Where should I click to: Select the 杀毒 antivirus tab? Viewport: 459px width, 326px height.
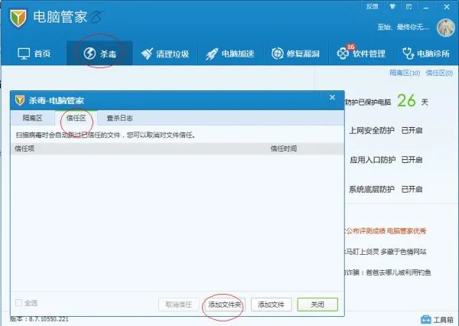pyautogui.click(x=99, y=54)
